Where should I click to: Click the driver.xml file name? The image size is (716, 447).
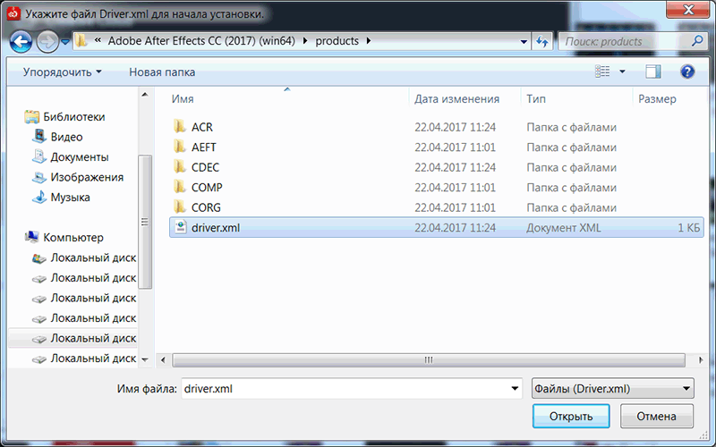click(x=216, y=228)
